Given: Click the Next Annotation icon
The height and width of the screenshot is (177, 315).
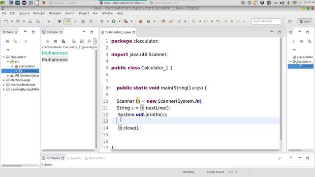Looking at the screenshot, I should [194, 21].
